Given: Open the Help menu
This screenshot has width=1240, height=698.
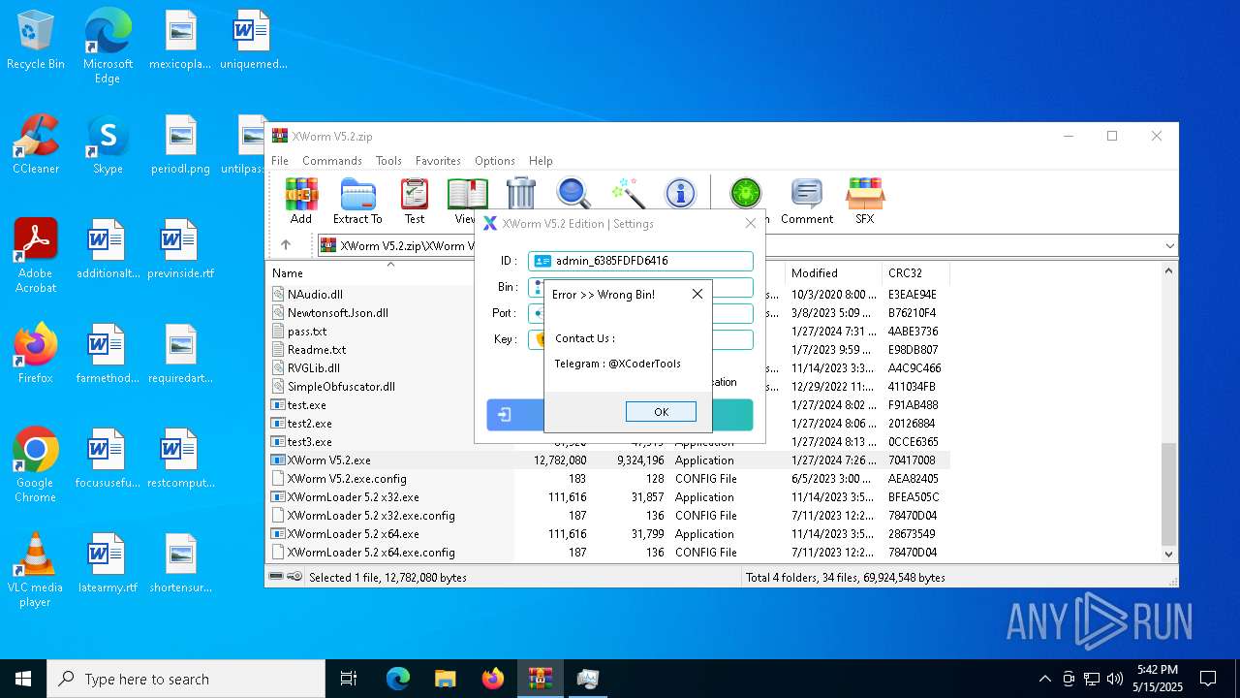Looking at the screenshot, I should pyautogui.click(x=541, y=161).
